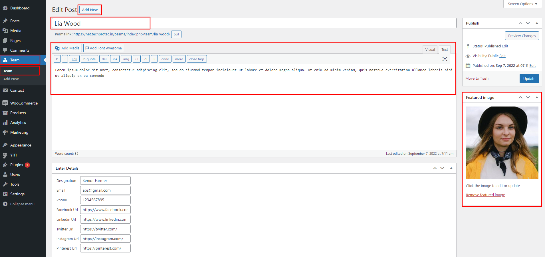Click the Designation input field
Image resolution: width=545 pixels, height=257 pixels.
[x=105, y=180]
